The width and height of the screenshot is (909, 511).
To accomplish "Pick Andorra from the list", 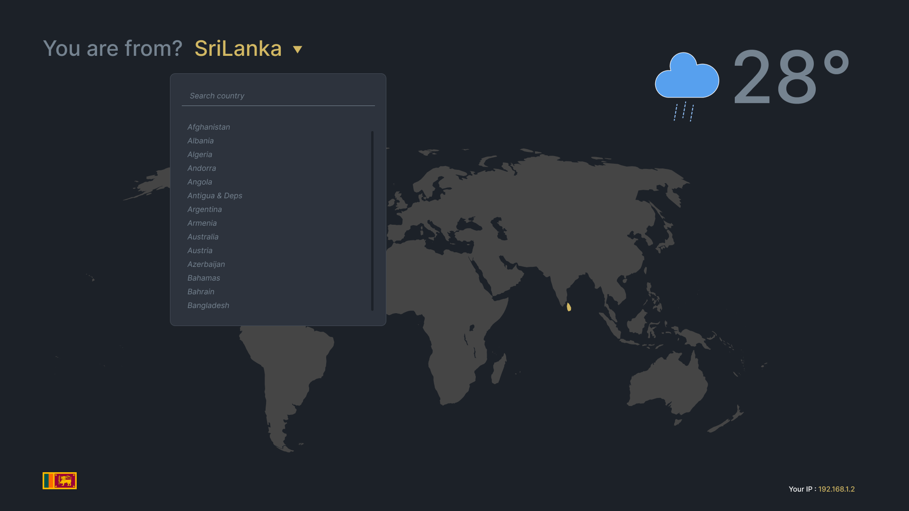I will pyautogui.click(x=202, y=168).
